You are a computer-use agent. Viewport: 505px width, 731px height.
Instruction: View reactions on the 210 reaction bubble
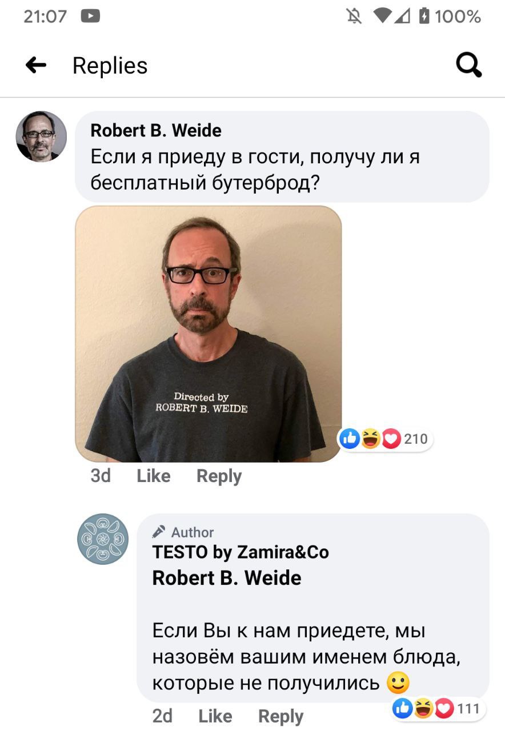tap(386, 439)
